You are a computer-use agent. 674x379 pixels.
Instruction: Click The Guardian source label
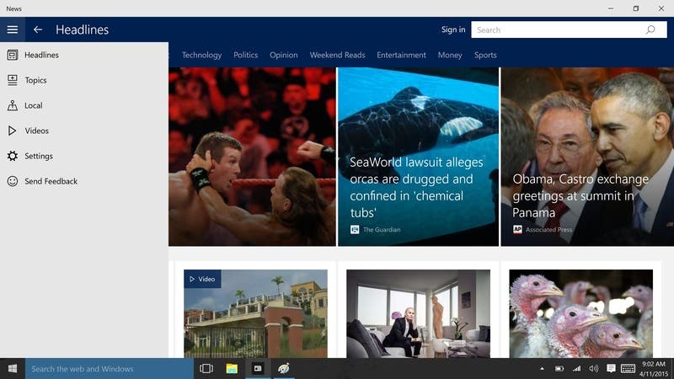382,230
